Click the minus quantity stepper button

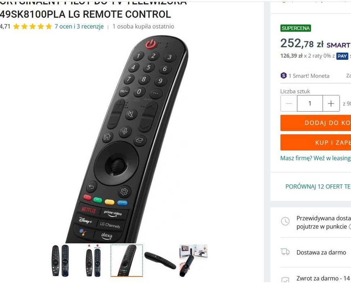pyautogui.click(x=289, y=103)
